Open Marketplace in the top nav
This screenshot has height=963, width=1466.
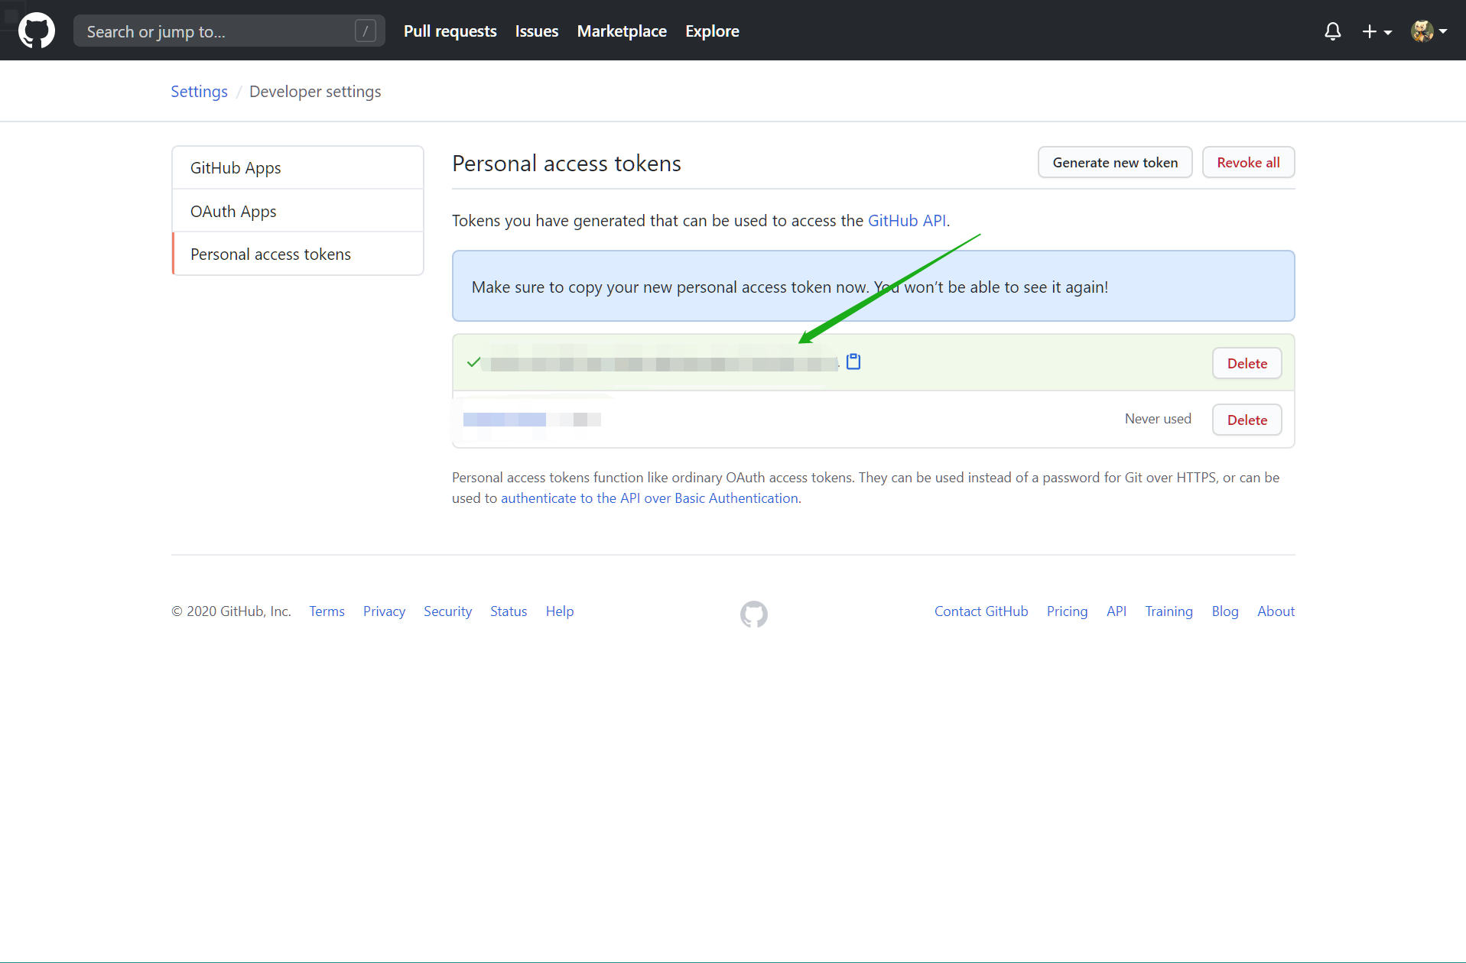coord(622,31)
